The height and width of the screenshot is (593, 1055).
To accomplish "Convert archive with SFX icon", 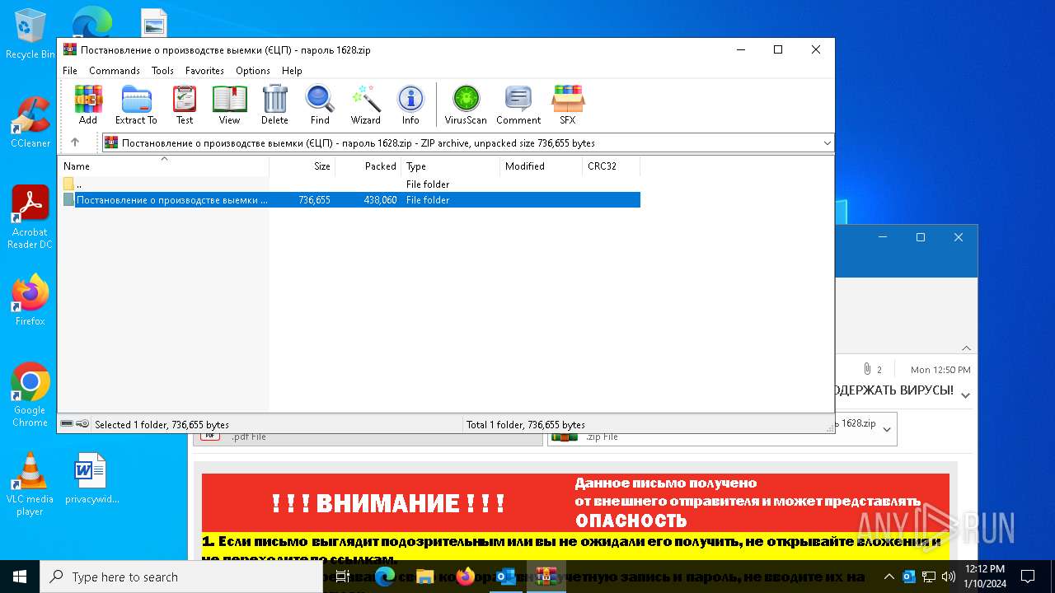I will point(568,105).
